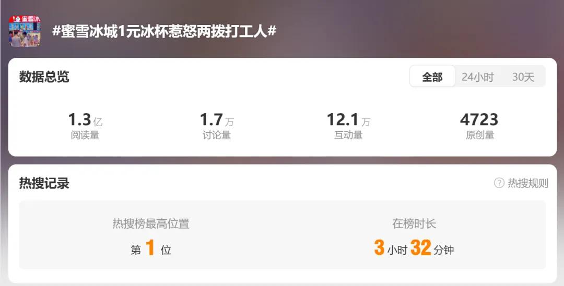The image size is (564, 286).
Task: Click the question mark help icon
Action: pyautogui.click(x=499, y=183)
